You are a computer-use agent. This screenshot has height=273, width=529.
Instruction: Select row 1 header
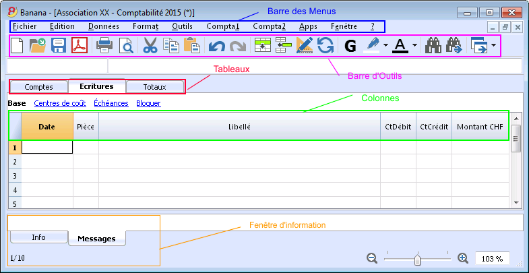pos(15,148)
